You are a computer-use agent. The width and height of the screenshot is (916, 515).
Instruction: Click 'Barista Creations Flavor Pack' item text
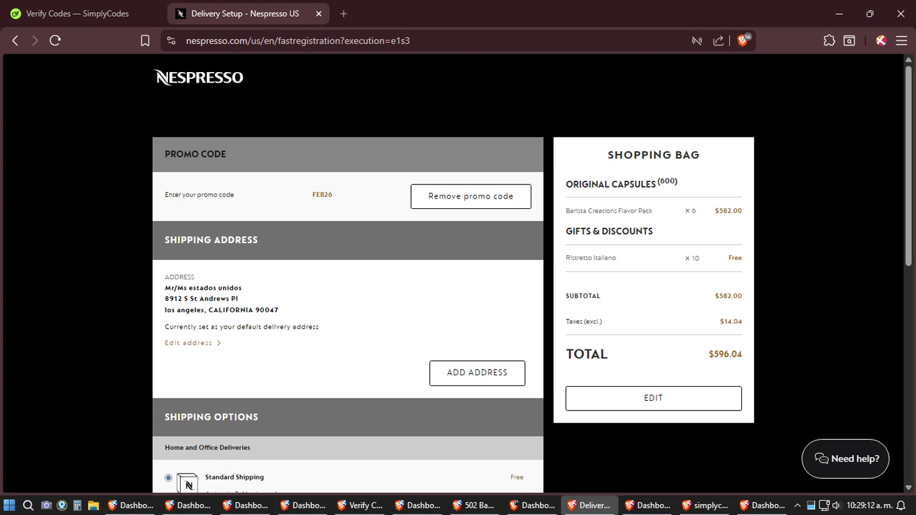point(609,211)
